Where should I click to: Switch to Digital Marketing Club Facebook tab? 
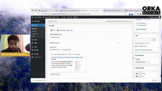[134, 11]
